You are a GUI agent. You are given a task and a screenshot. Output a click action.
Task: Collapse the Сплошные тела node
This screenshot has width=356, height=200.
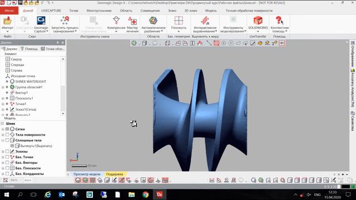tap(3, 141)
